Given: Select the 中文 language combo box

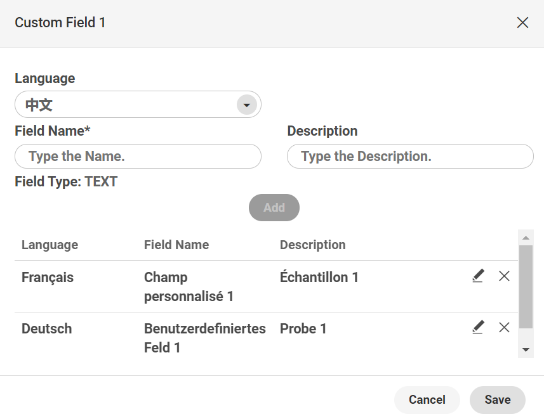Looking at the screenshot, I should 138,105.
